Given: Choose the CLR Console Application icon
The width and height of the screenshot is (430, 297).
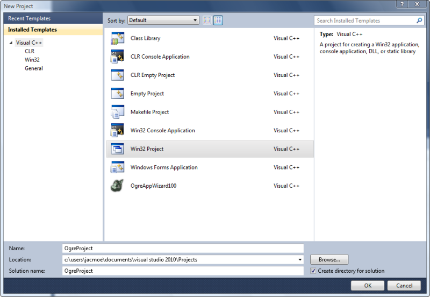Looking at the screenshot, I should [x=117, y=56].
